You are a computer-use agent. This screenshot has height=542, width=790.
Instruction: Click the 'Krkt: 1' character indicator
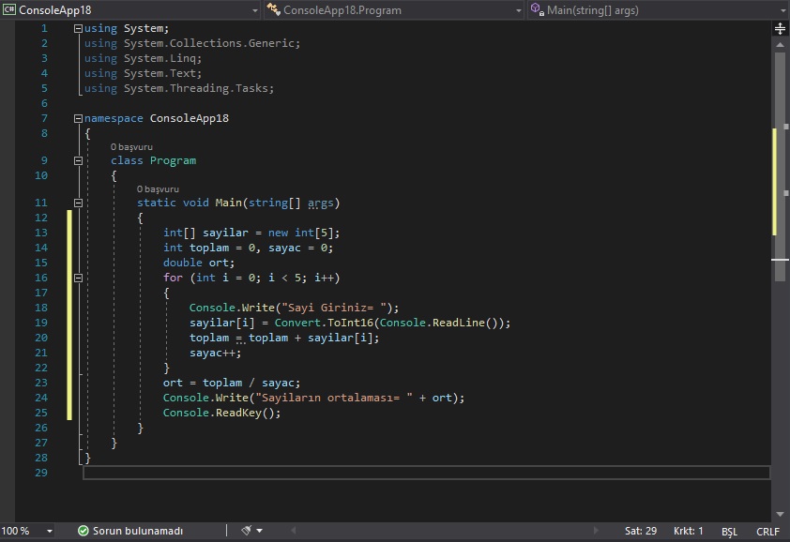[688, 531]
